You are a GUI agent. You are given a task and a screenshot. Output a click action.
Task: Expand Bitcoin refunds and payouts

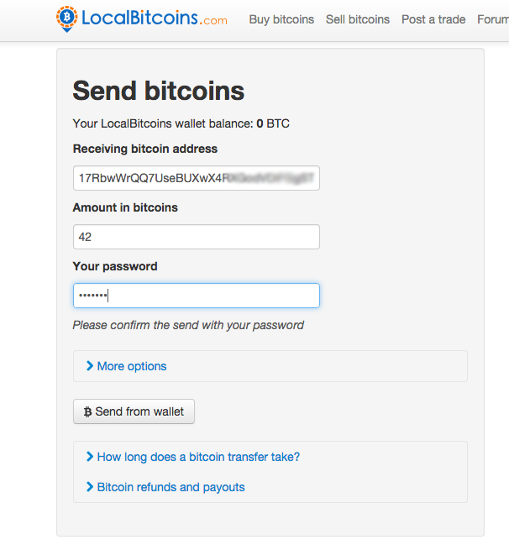pyautogui.click(x=171, y=487)
